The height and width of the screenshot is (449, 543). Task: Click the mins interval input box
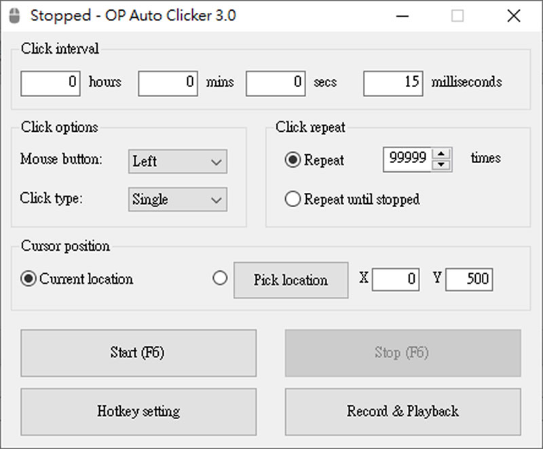click(168, 83)
